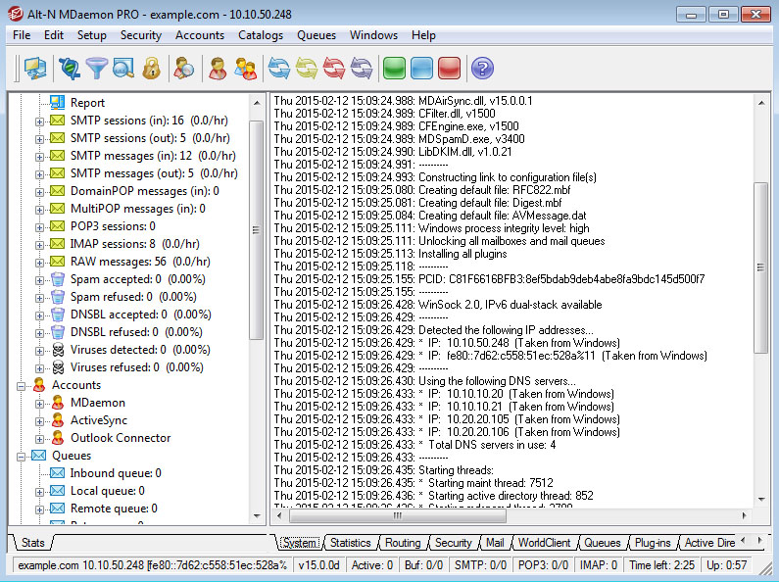Click the user search toolbar icon
The width and height of the screenshot is (779, 582).
click(184, 69)
